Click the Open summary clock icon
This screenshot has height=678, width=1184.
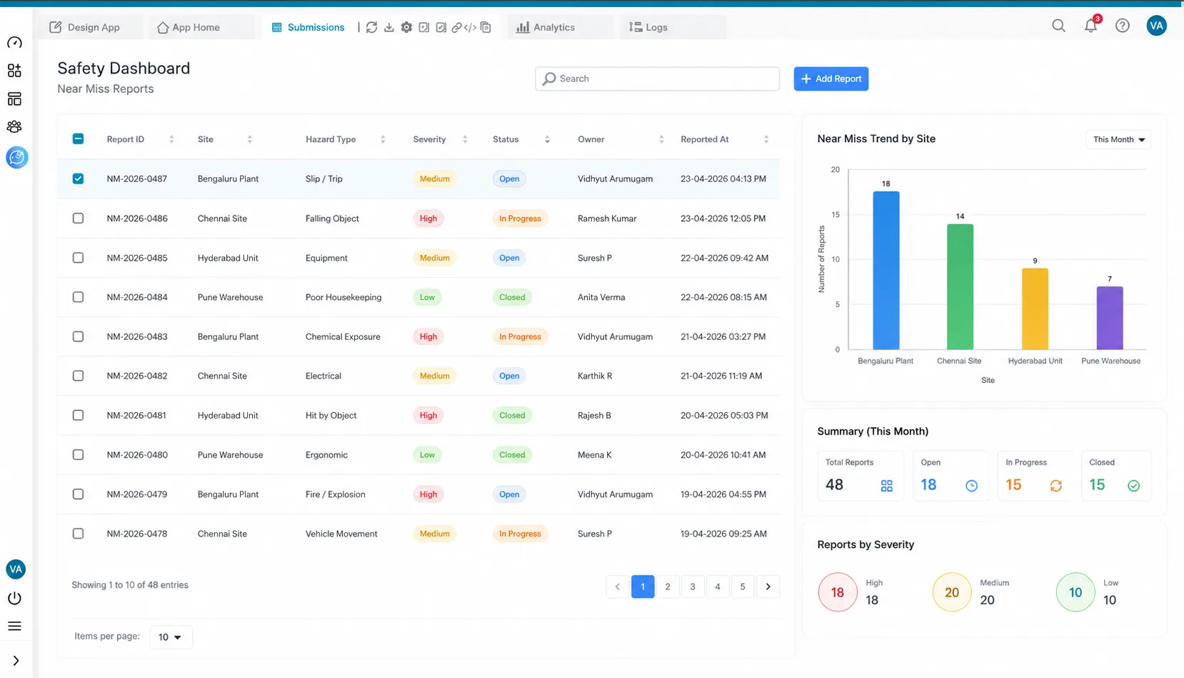971,486
